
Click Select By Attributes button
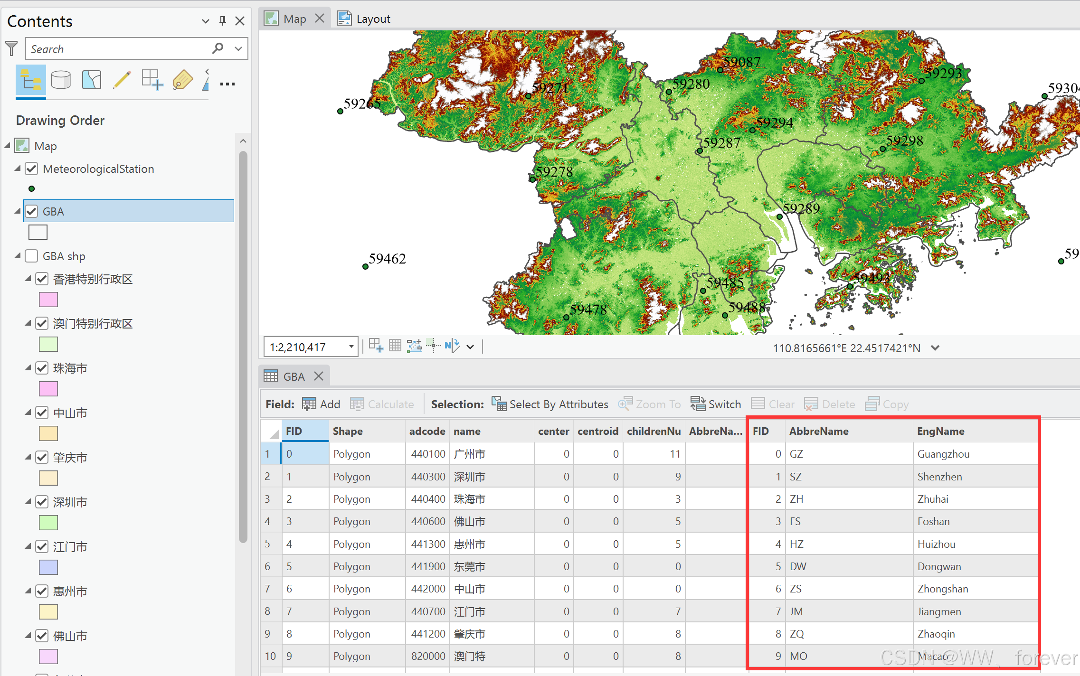point(549,404)
